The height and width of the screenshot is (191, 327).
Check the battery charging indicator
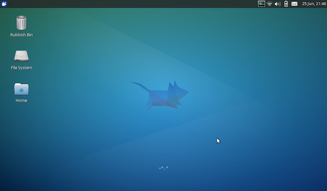286,4
